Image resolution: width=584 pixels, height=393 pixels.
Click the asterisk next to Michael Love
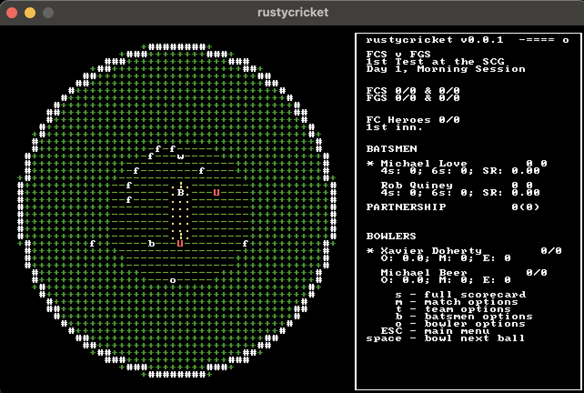click(x=370, y=163)
